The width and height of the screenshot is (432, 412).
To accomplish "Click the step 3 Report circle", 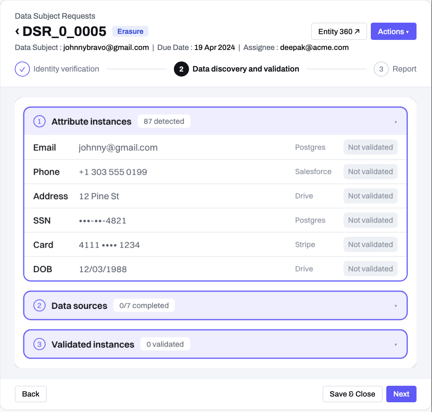I will coord(381,69).
